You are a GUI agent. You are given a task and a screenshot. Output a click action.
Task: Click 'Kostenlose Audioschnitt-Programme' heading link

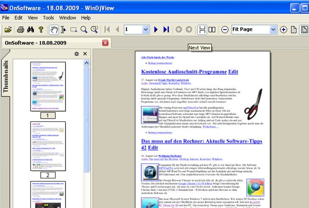tap(184, 72)
